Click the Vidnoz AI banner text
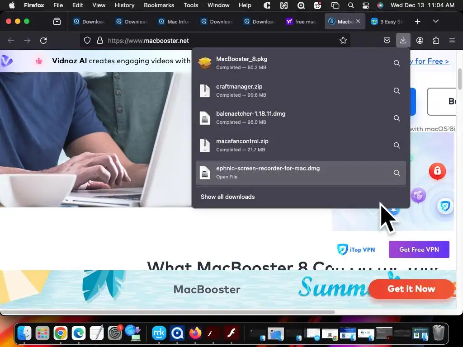 121,61
